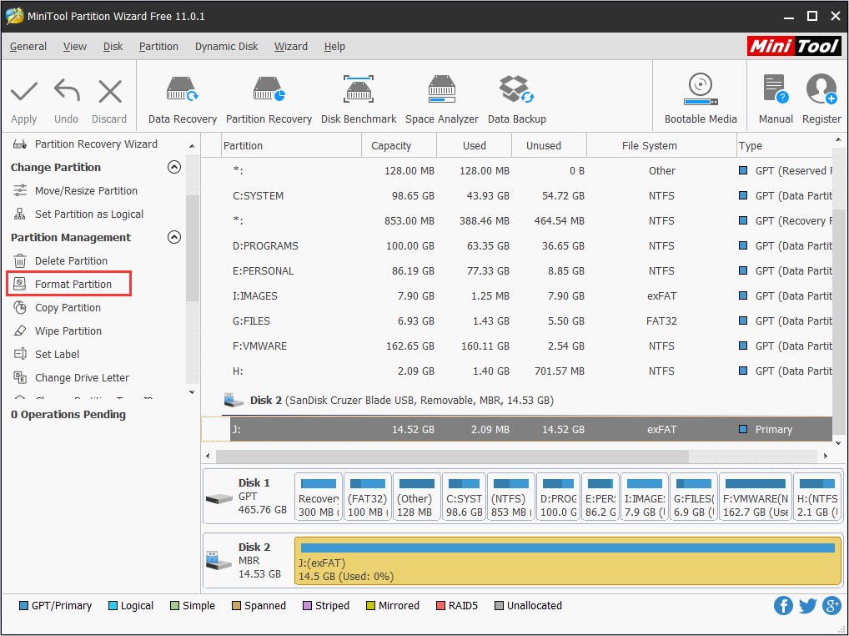Click Delete Partition in sidebar

71,260
